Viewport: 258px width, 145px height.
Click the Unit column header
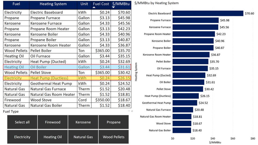pos(84,4)
